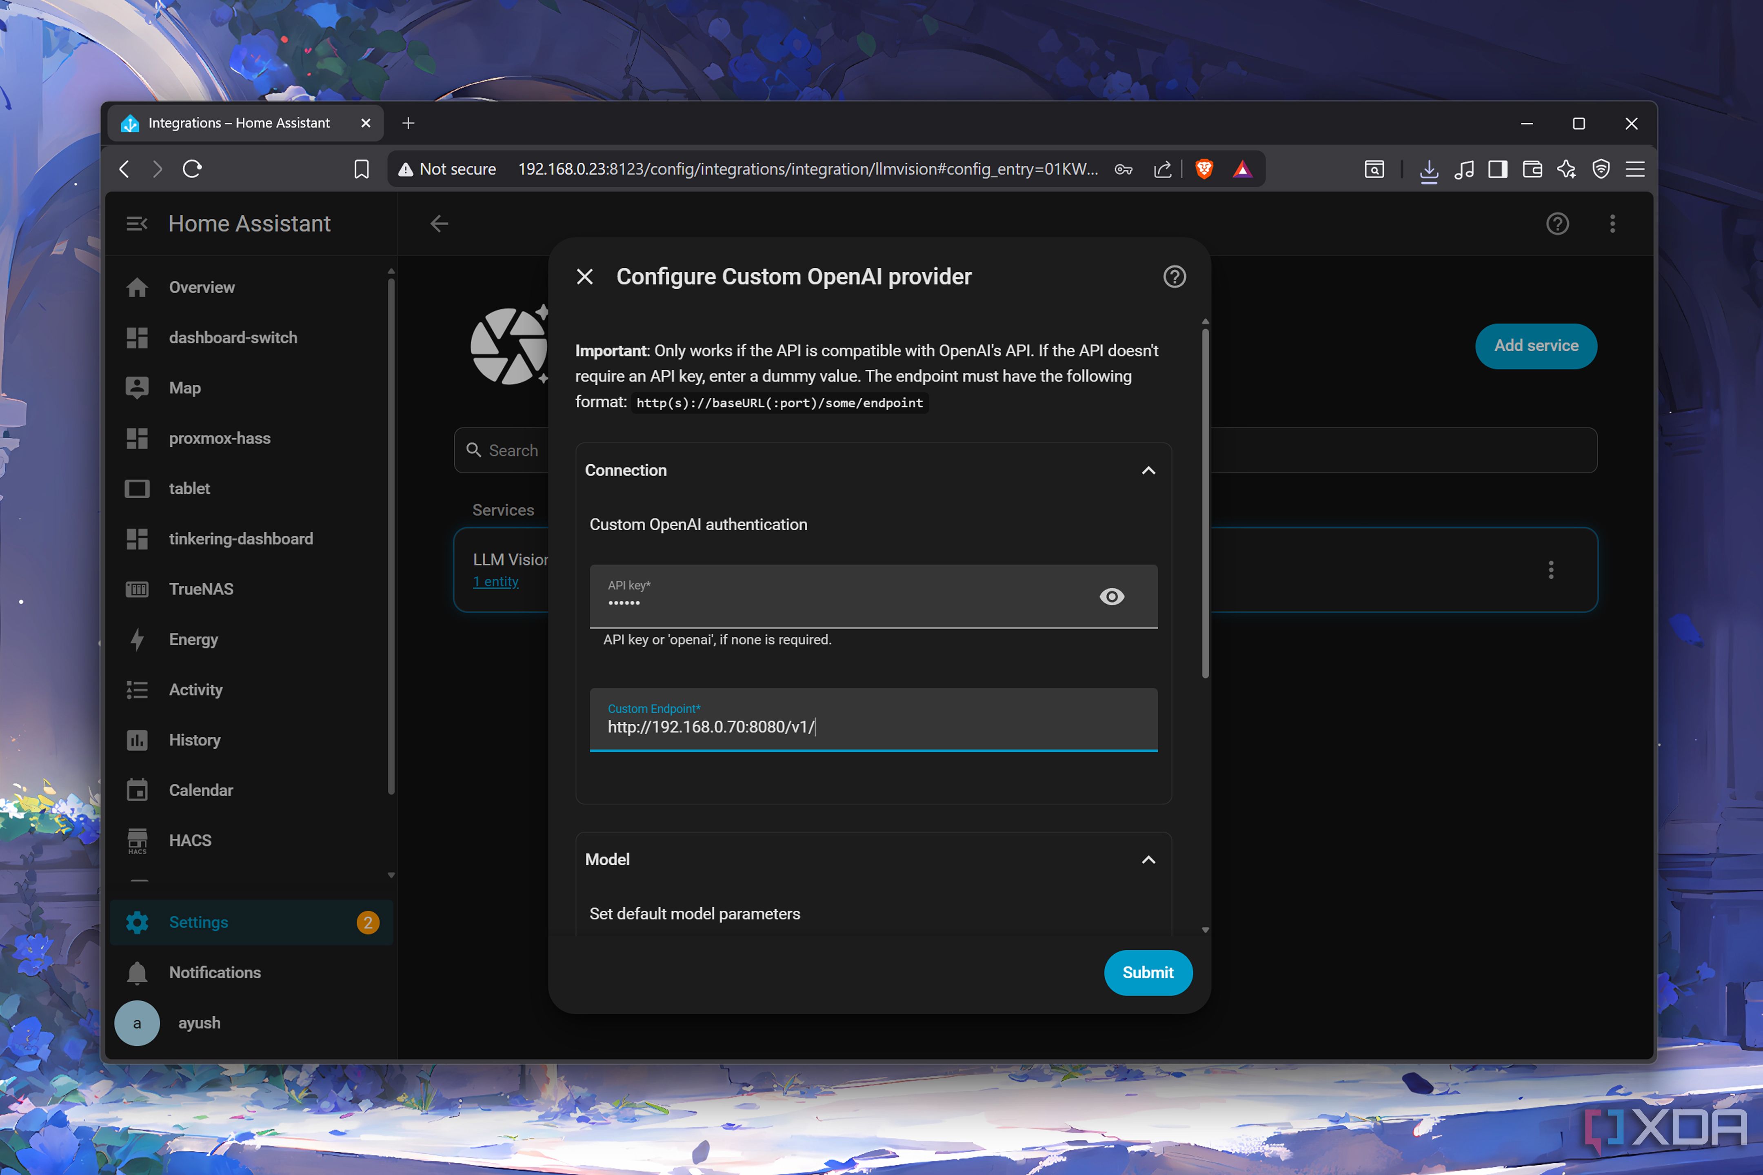Click into the API key field

pyautogui.click(x=873, y=596)
